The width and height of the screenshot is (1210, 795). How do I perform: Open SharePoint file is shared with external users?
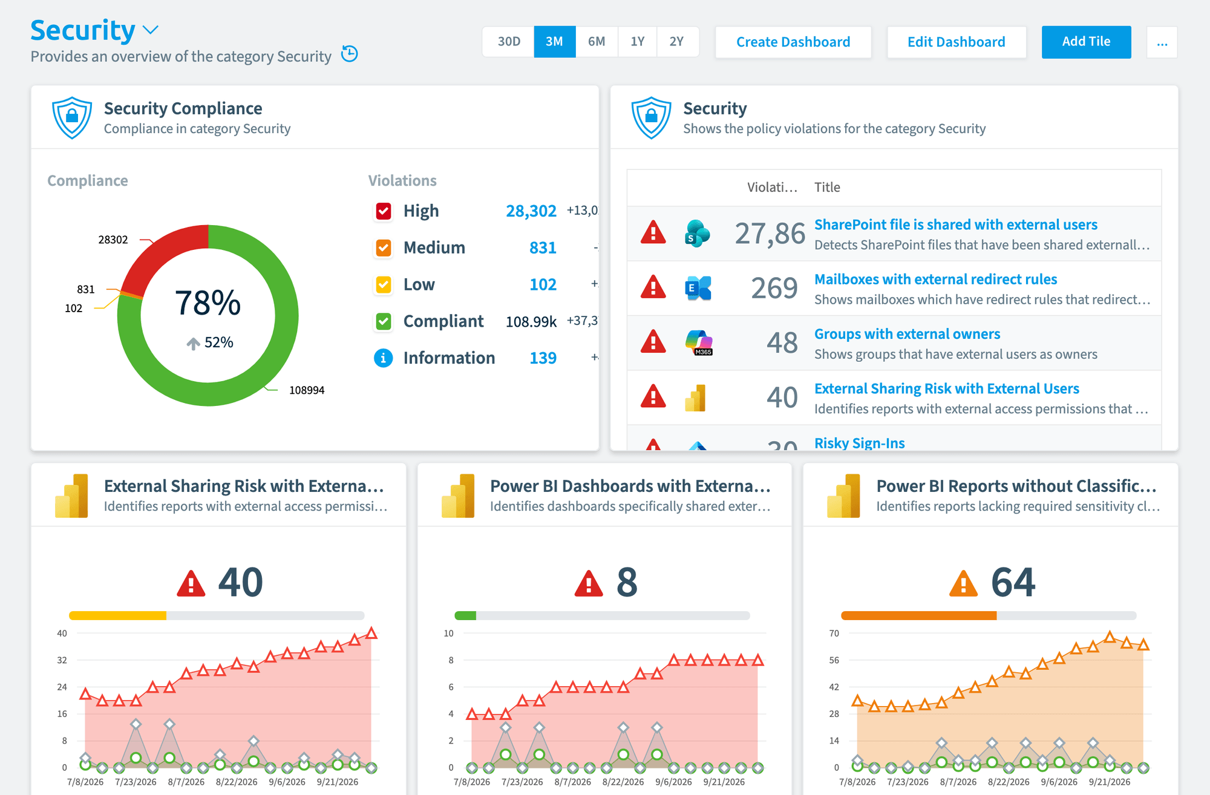pos(955,224)
